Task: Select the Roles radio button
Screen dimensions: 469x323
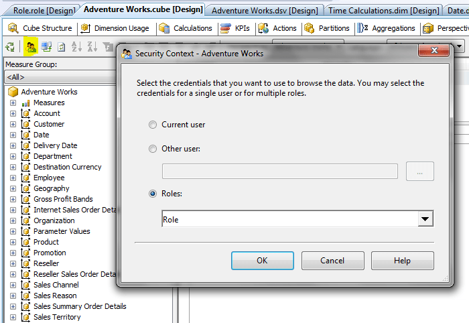Action: tap(153, 194)
